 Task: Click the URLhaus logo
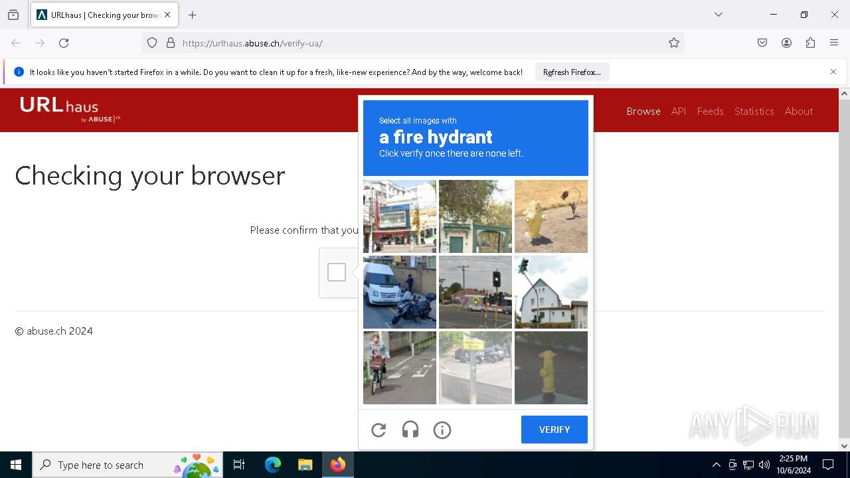[70, 110]
